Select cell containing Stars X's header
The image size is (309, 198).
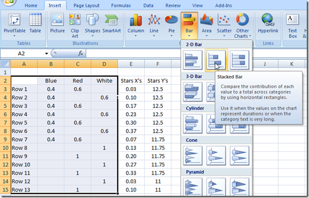tap(131, 81)
